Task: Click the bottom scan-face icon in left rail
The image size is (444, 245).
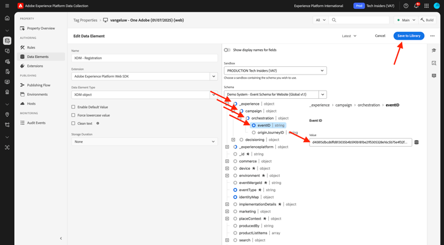Action: [7, 147]
